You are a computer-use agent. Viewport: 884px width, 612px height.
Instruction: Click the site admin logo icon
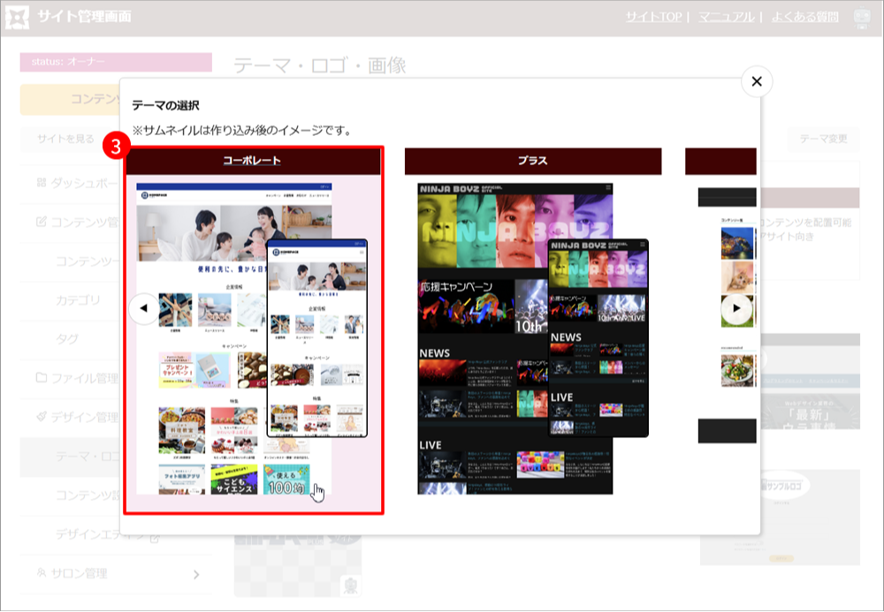point(19,17)
